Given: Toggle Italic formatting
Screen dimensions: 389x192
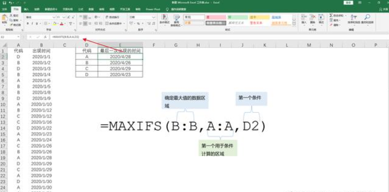Looking at the screenshot, I should (32, 24).
